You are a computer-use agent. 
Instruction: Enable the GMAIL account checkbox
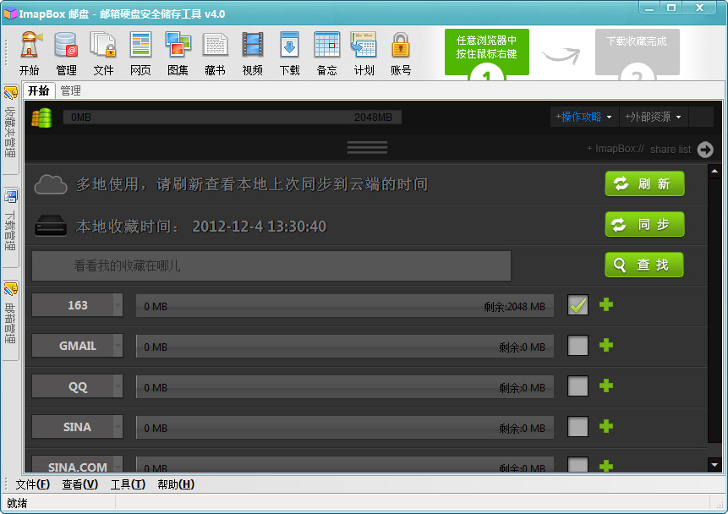pos(577,345)
